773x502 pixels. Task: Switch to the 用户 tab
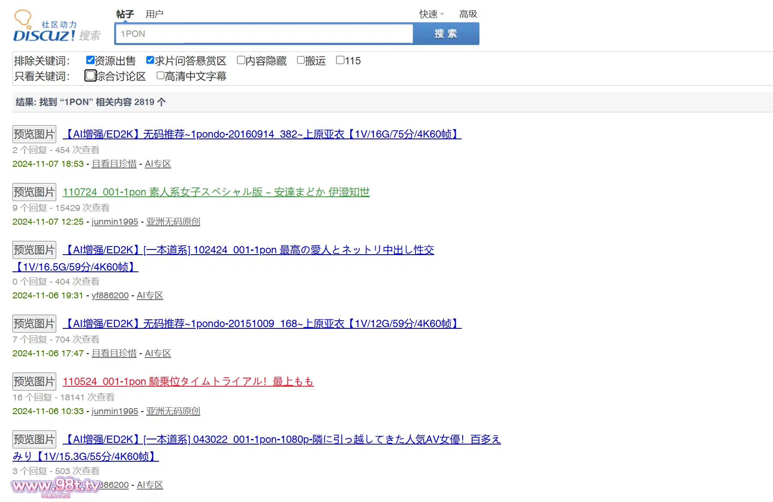pyautogui.click(x=155, y=14)
